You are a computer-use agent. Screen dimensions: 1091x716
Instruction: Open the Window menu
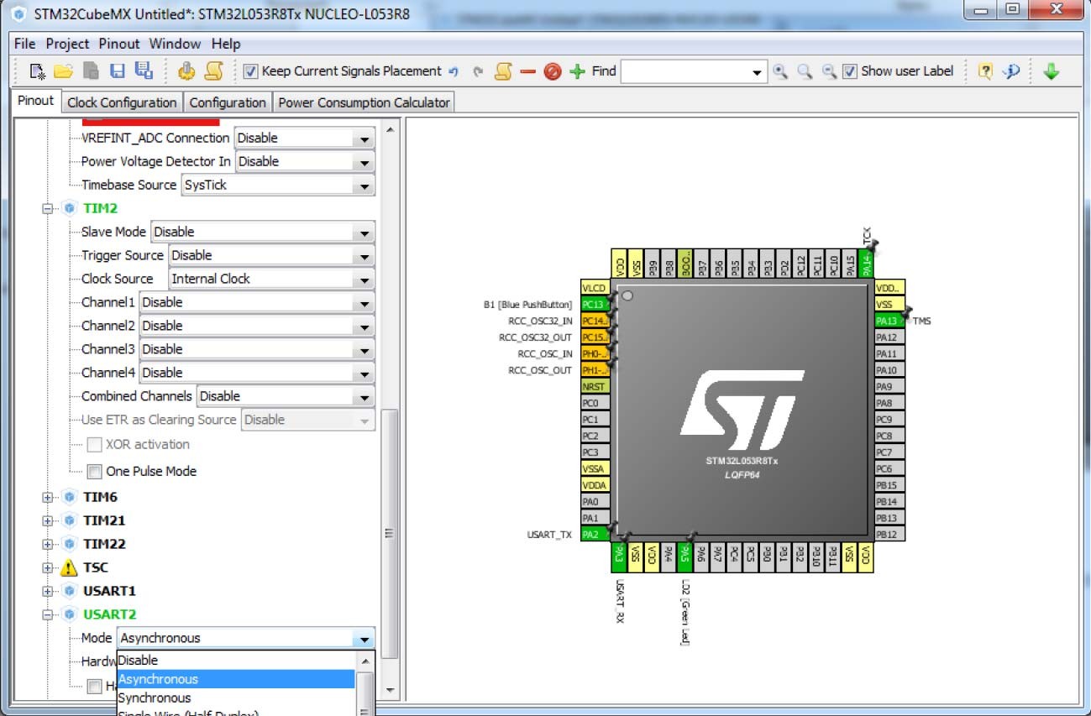pos(175,44)
